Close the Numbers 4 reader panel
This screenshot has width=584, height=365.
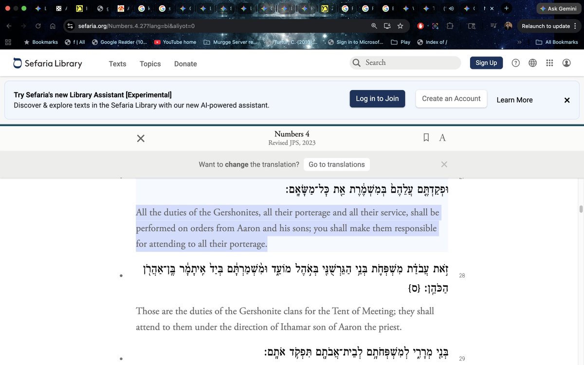click(141, 138)
